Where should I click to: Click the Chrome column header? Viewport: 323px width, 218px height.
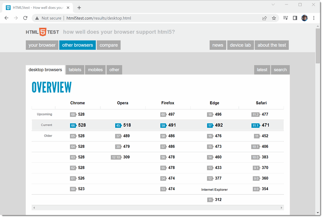click(x=77, y=103)
